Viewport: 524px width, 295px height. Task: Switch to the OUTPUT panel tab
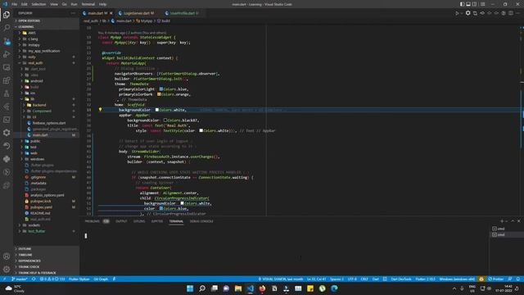pos(121,221)
